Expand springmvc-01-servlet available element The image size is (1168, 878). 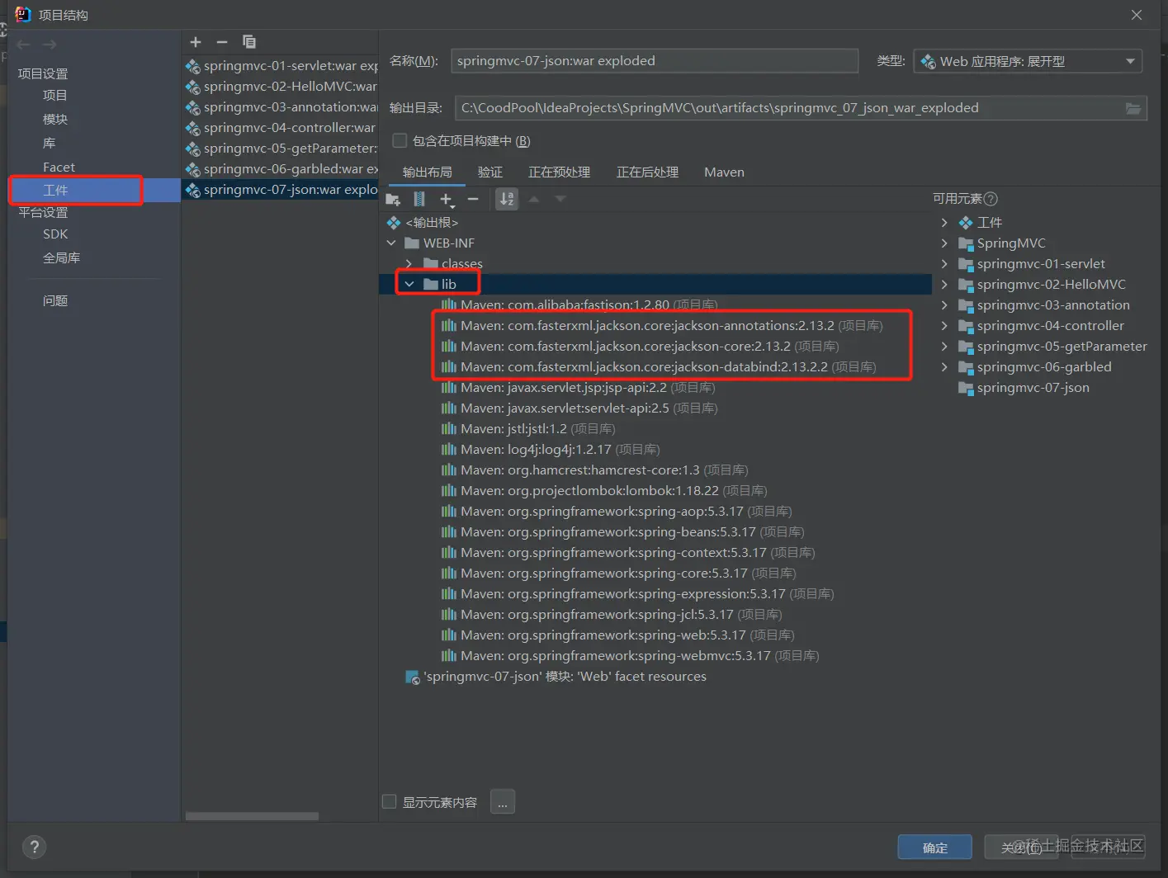(944, 264)
